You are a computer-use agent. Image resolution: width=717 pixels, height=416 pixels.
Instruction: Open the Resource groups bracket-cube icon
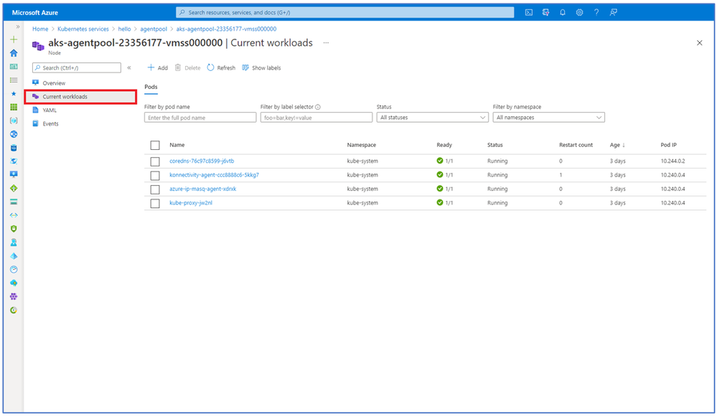(x=14, y=120)
